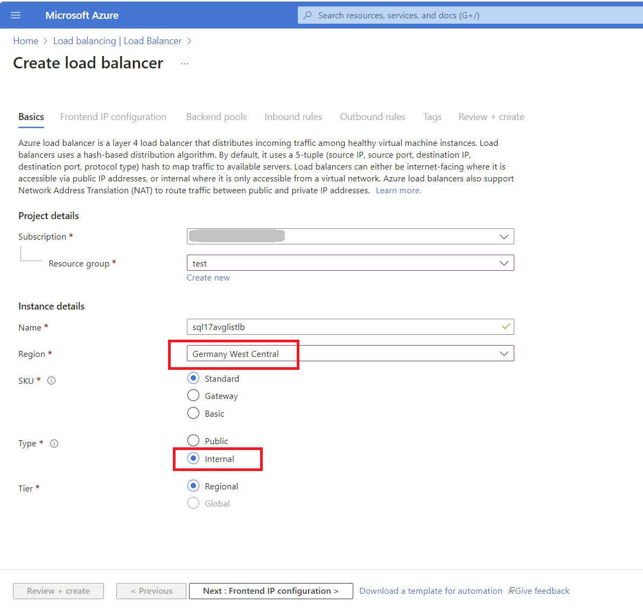Switch to Backend pools tab
643x611 pixels.
tap(216, 117)
